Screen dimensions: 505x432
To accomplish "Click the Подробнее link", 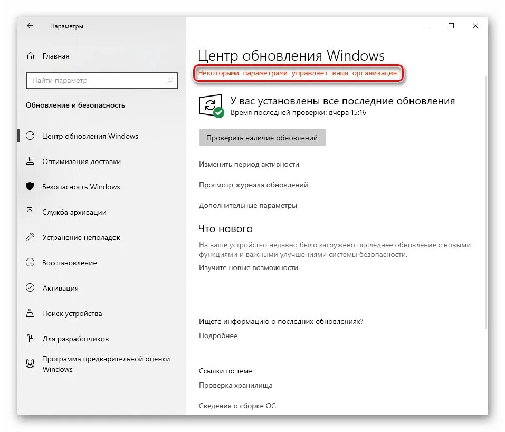I will pos(218,336).
